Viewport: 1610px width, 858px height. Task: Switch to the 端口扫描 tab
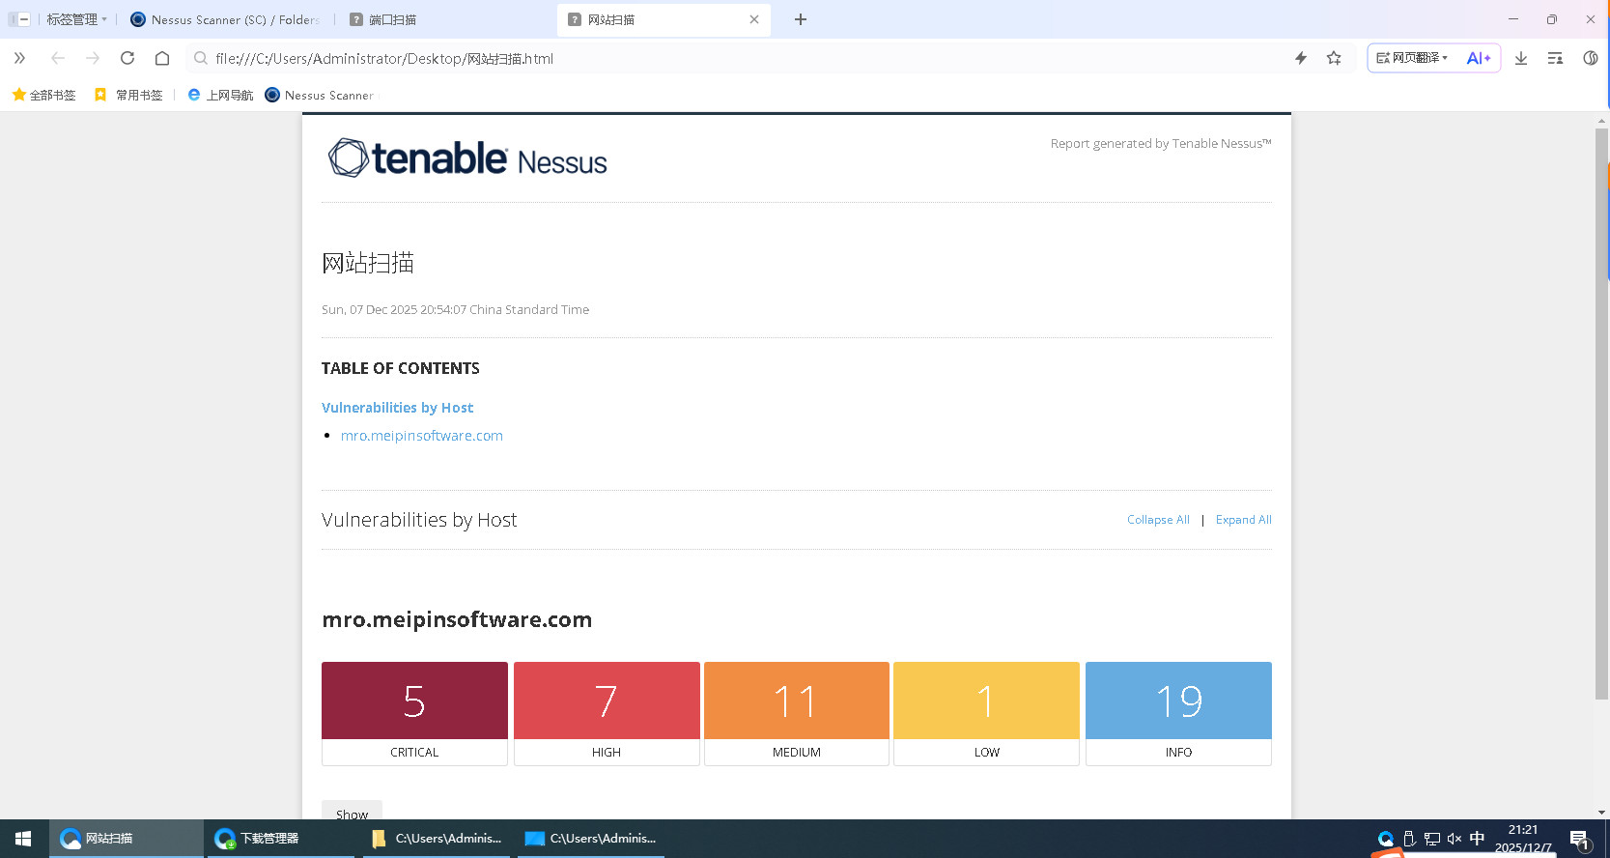pyautogui.click(x=392, y=19)
